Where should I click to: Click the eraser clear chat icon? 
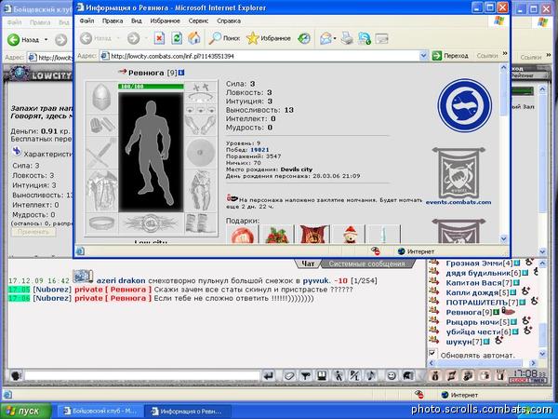click(288, 376)
